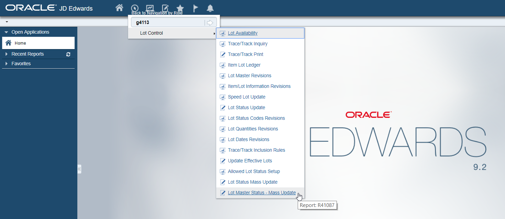Click the Lot Status Mass Update report icon
Viewport: 505px width, 219px height.
coord(222,182)
